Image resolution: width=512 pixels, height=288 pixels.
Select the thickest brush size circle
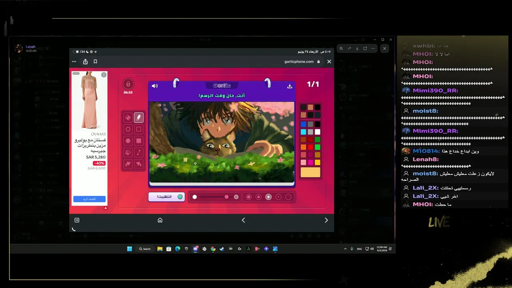pos(248,197)
